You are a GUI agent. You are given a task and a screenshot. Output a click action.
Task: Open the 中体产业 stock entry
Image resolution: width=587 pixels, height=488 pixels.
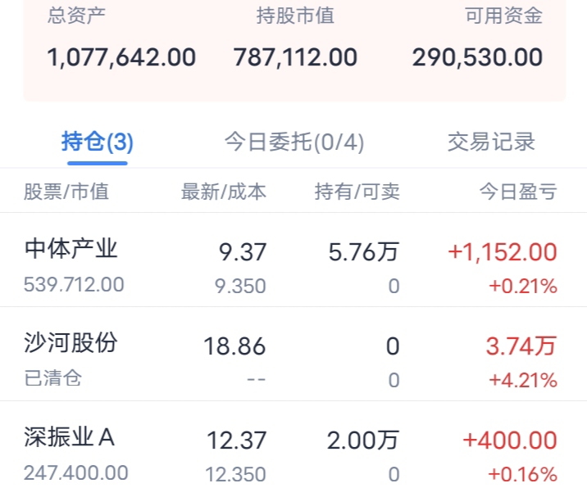71,249
